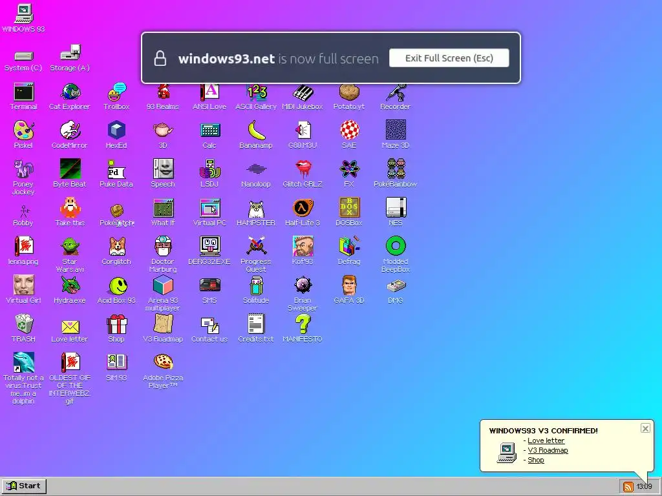The image size is (662, 496).
Task: Launch Hydra.exe icon
Action: [x=70, y=285]
